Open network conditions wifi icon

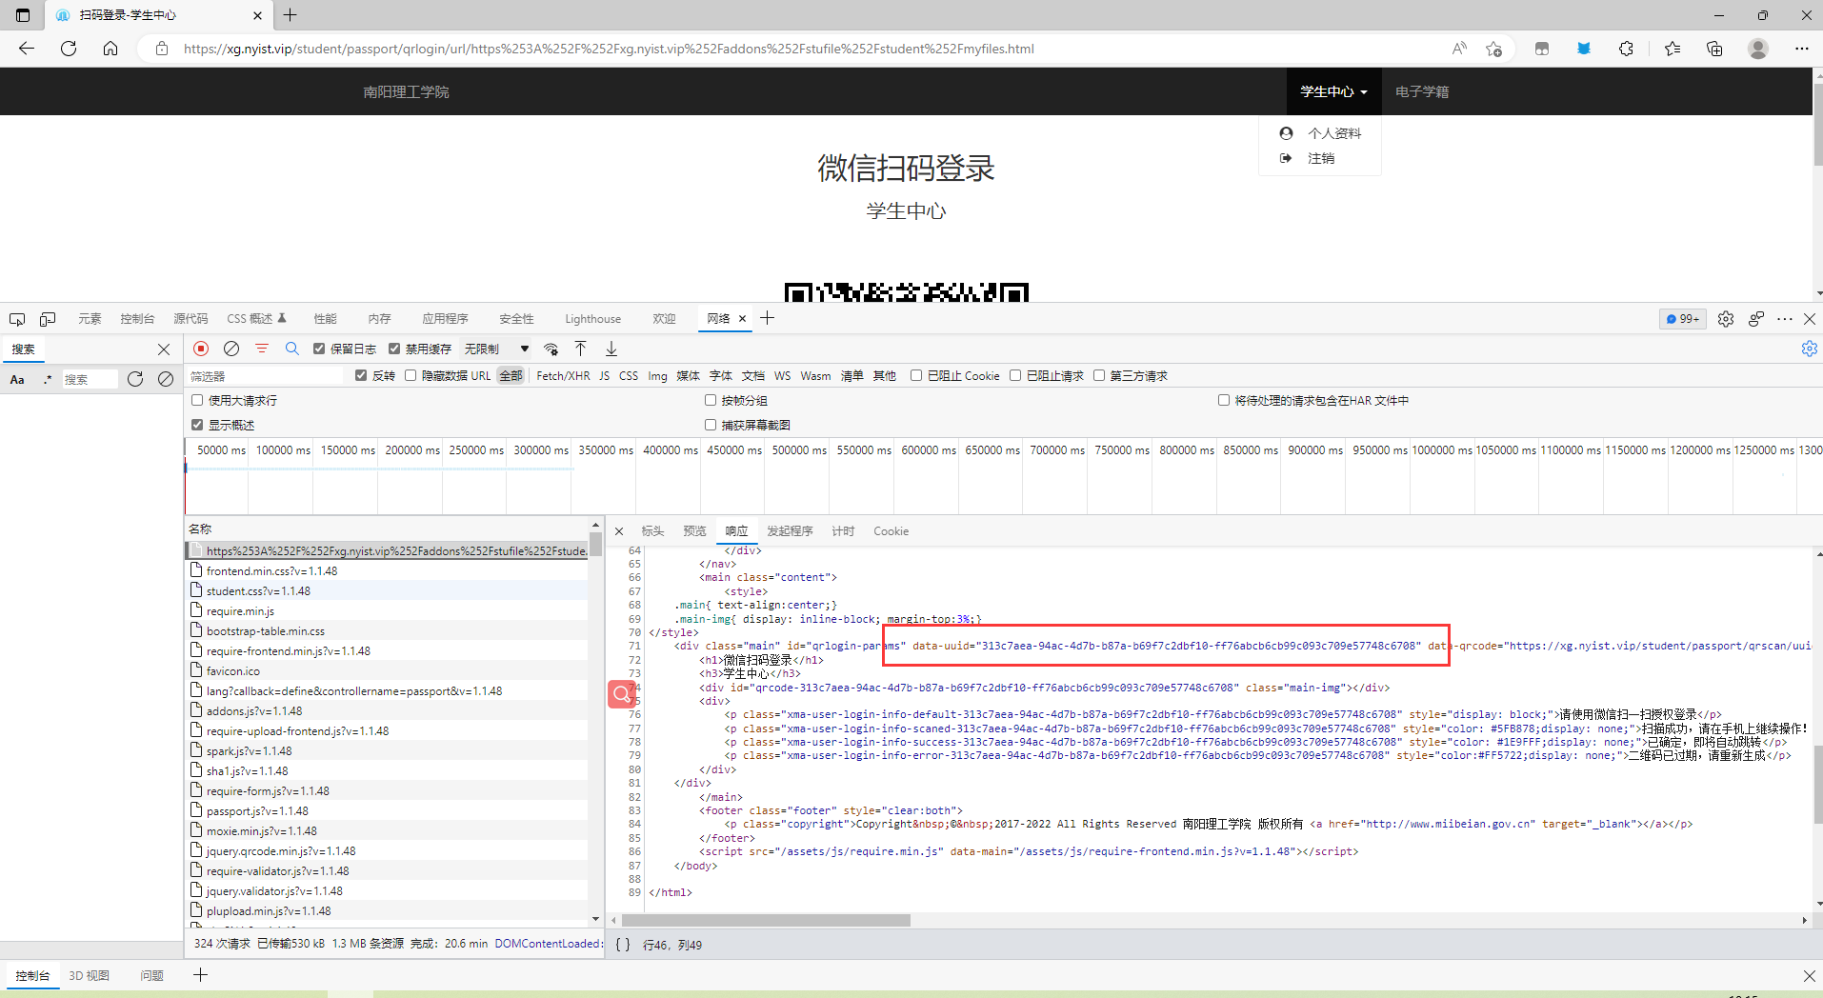click(x=551, y=349)
